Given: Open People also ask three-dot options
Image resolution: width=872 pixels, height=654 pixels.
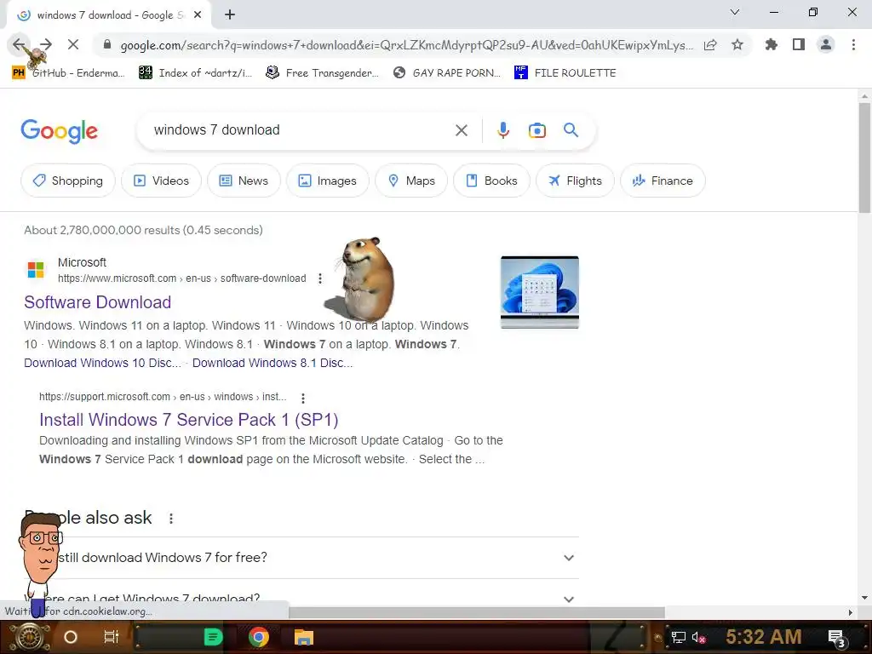Looking at the screenshot, I should 170,519.
